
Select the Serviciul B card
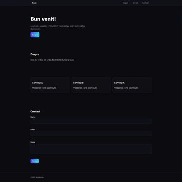point(91,85)
